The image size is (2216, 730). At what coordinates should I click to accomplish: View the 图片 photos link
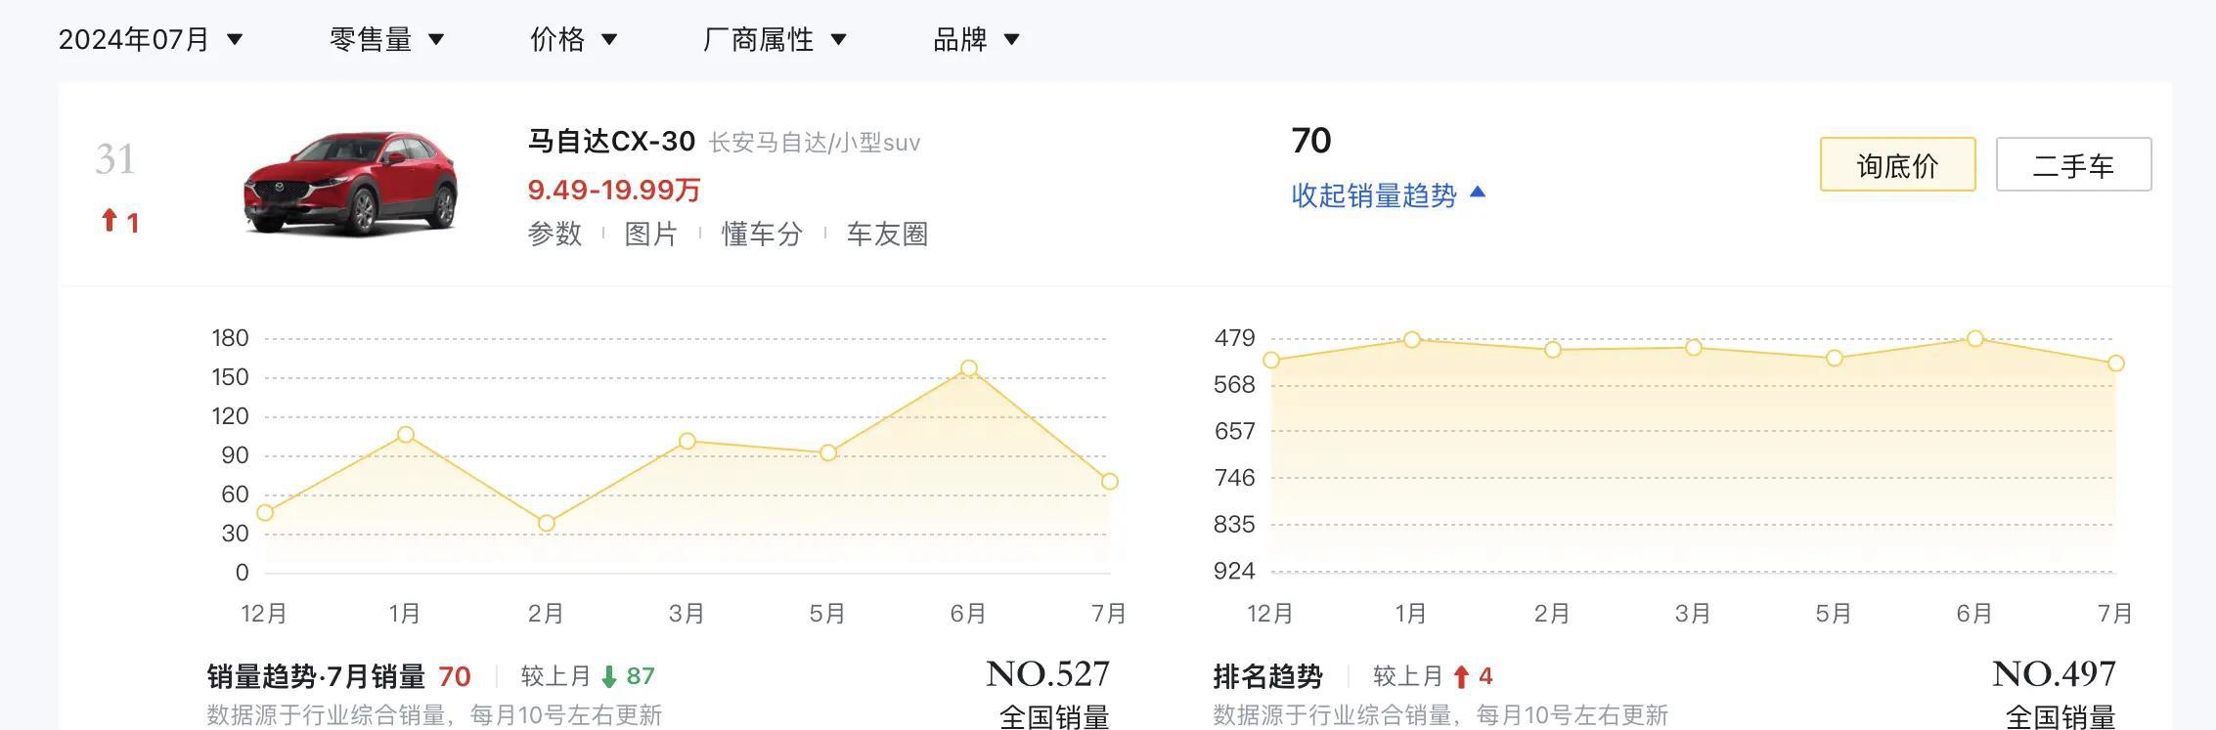pyautogui.click(x=650, y=234)
